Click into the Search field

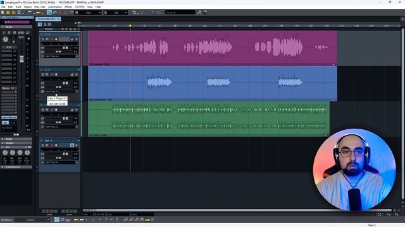click(180, 13)
